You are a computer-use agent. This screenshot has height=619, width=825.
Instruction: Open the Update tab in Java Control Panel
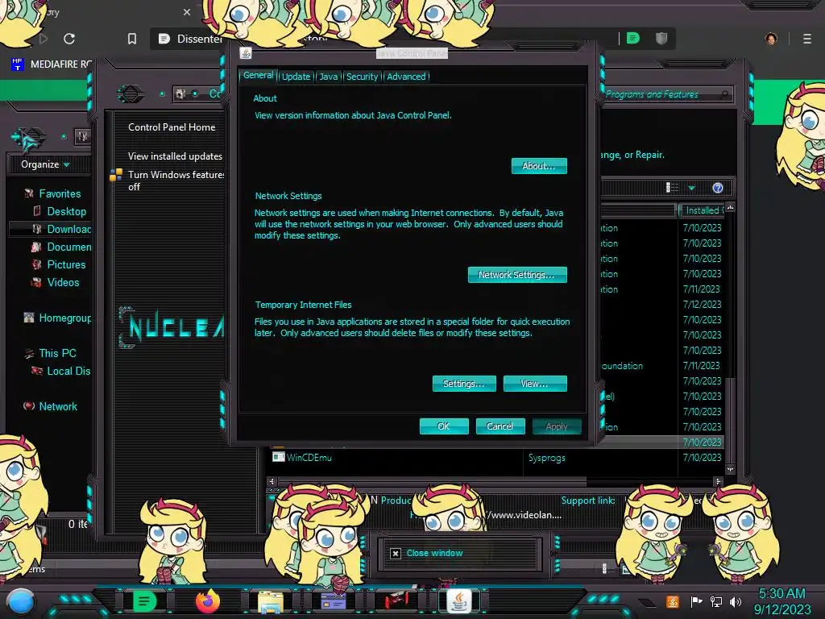296,77
